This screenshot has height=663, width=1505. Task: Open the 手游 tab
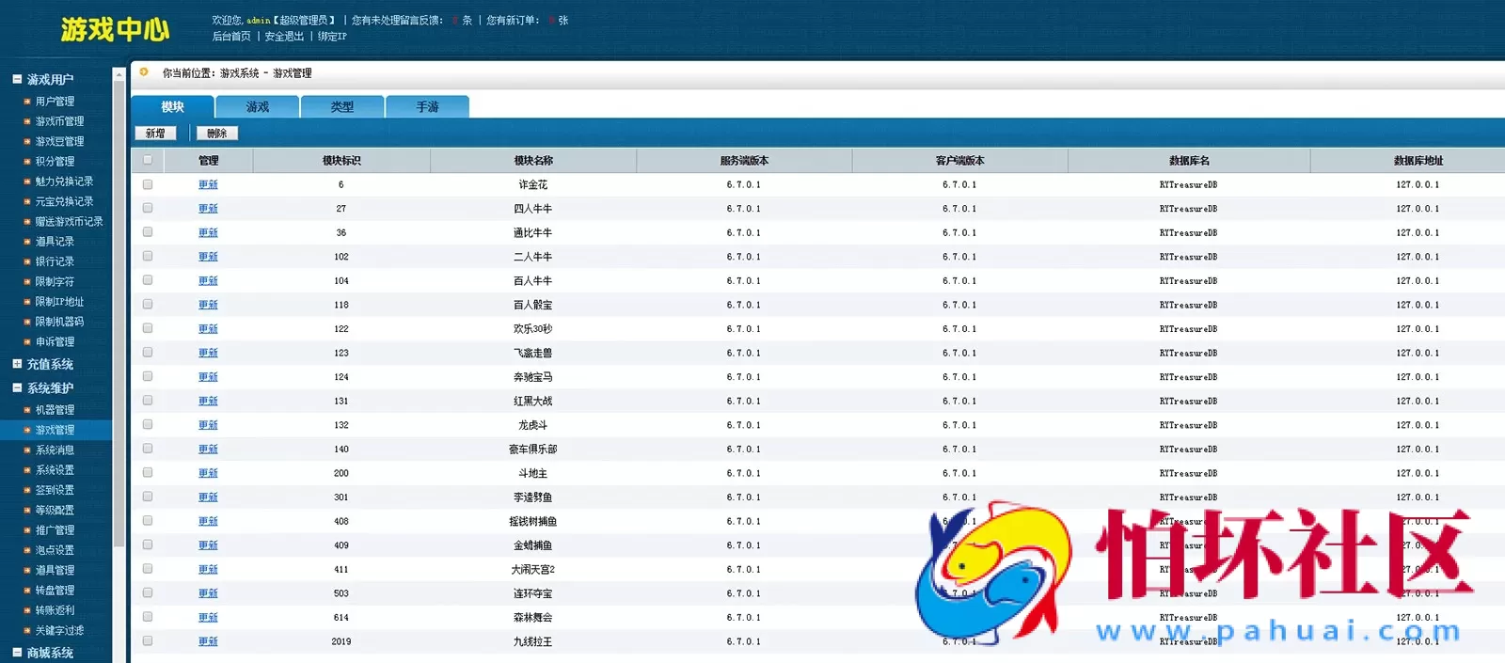coord(427,107)
